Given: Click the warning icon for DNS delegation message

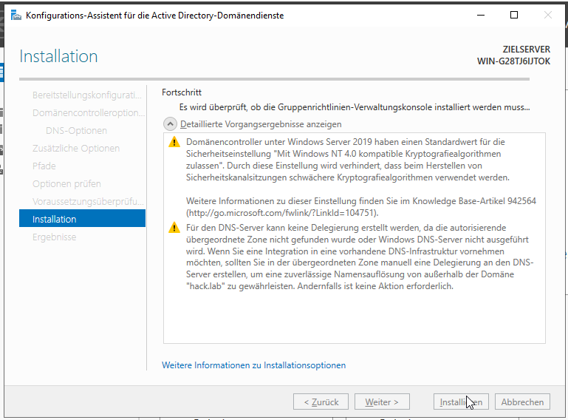Looking at the screenshot, I should [174, 228].
